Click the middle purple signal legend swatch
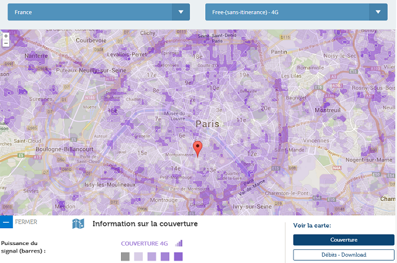This screenshot has width=397, height=263. point(151,256)
